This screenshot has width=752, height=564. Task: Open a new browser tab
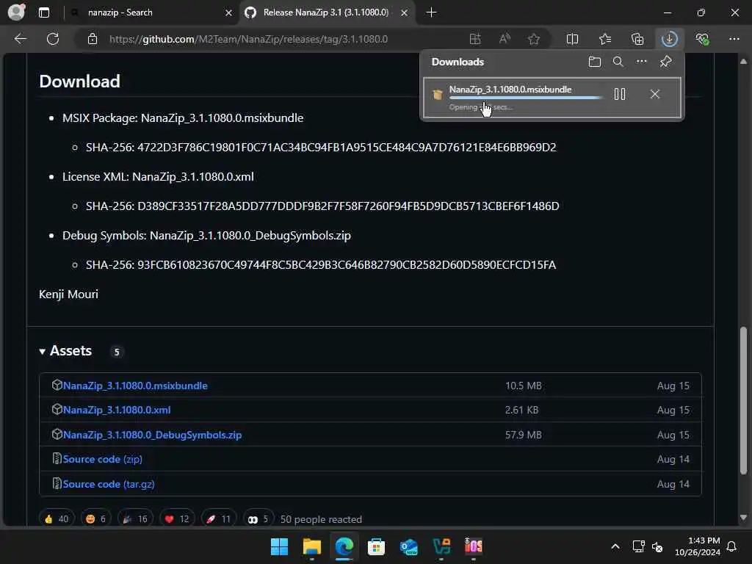(431, 12)
